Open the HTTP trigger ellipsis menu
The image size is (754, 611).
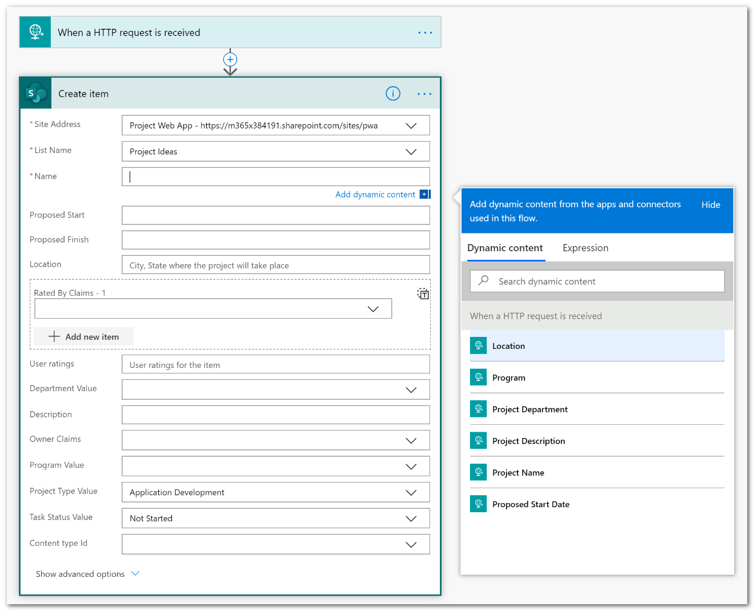[x=425, y=33]
